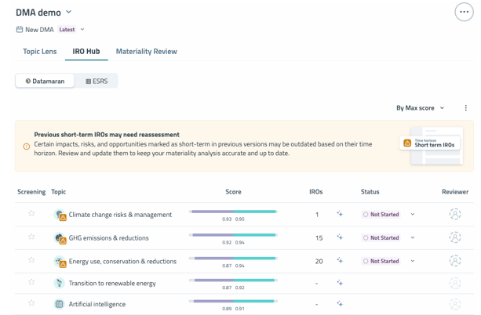This screenshot has height=315, width=481.
Task: Click sparkle icon for GHG emissions row
Action: (340, 237)
